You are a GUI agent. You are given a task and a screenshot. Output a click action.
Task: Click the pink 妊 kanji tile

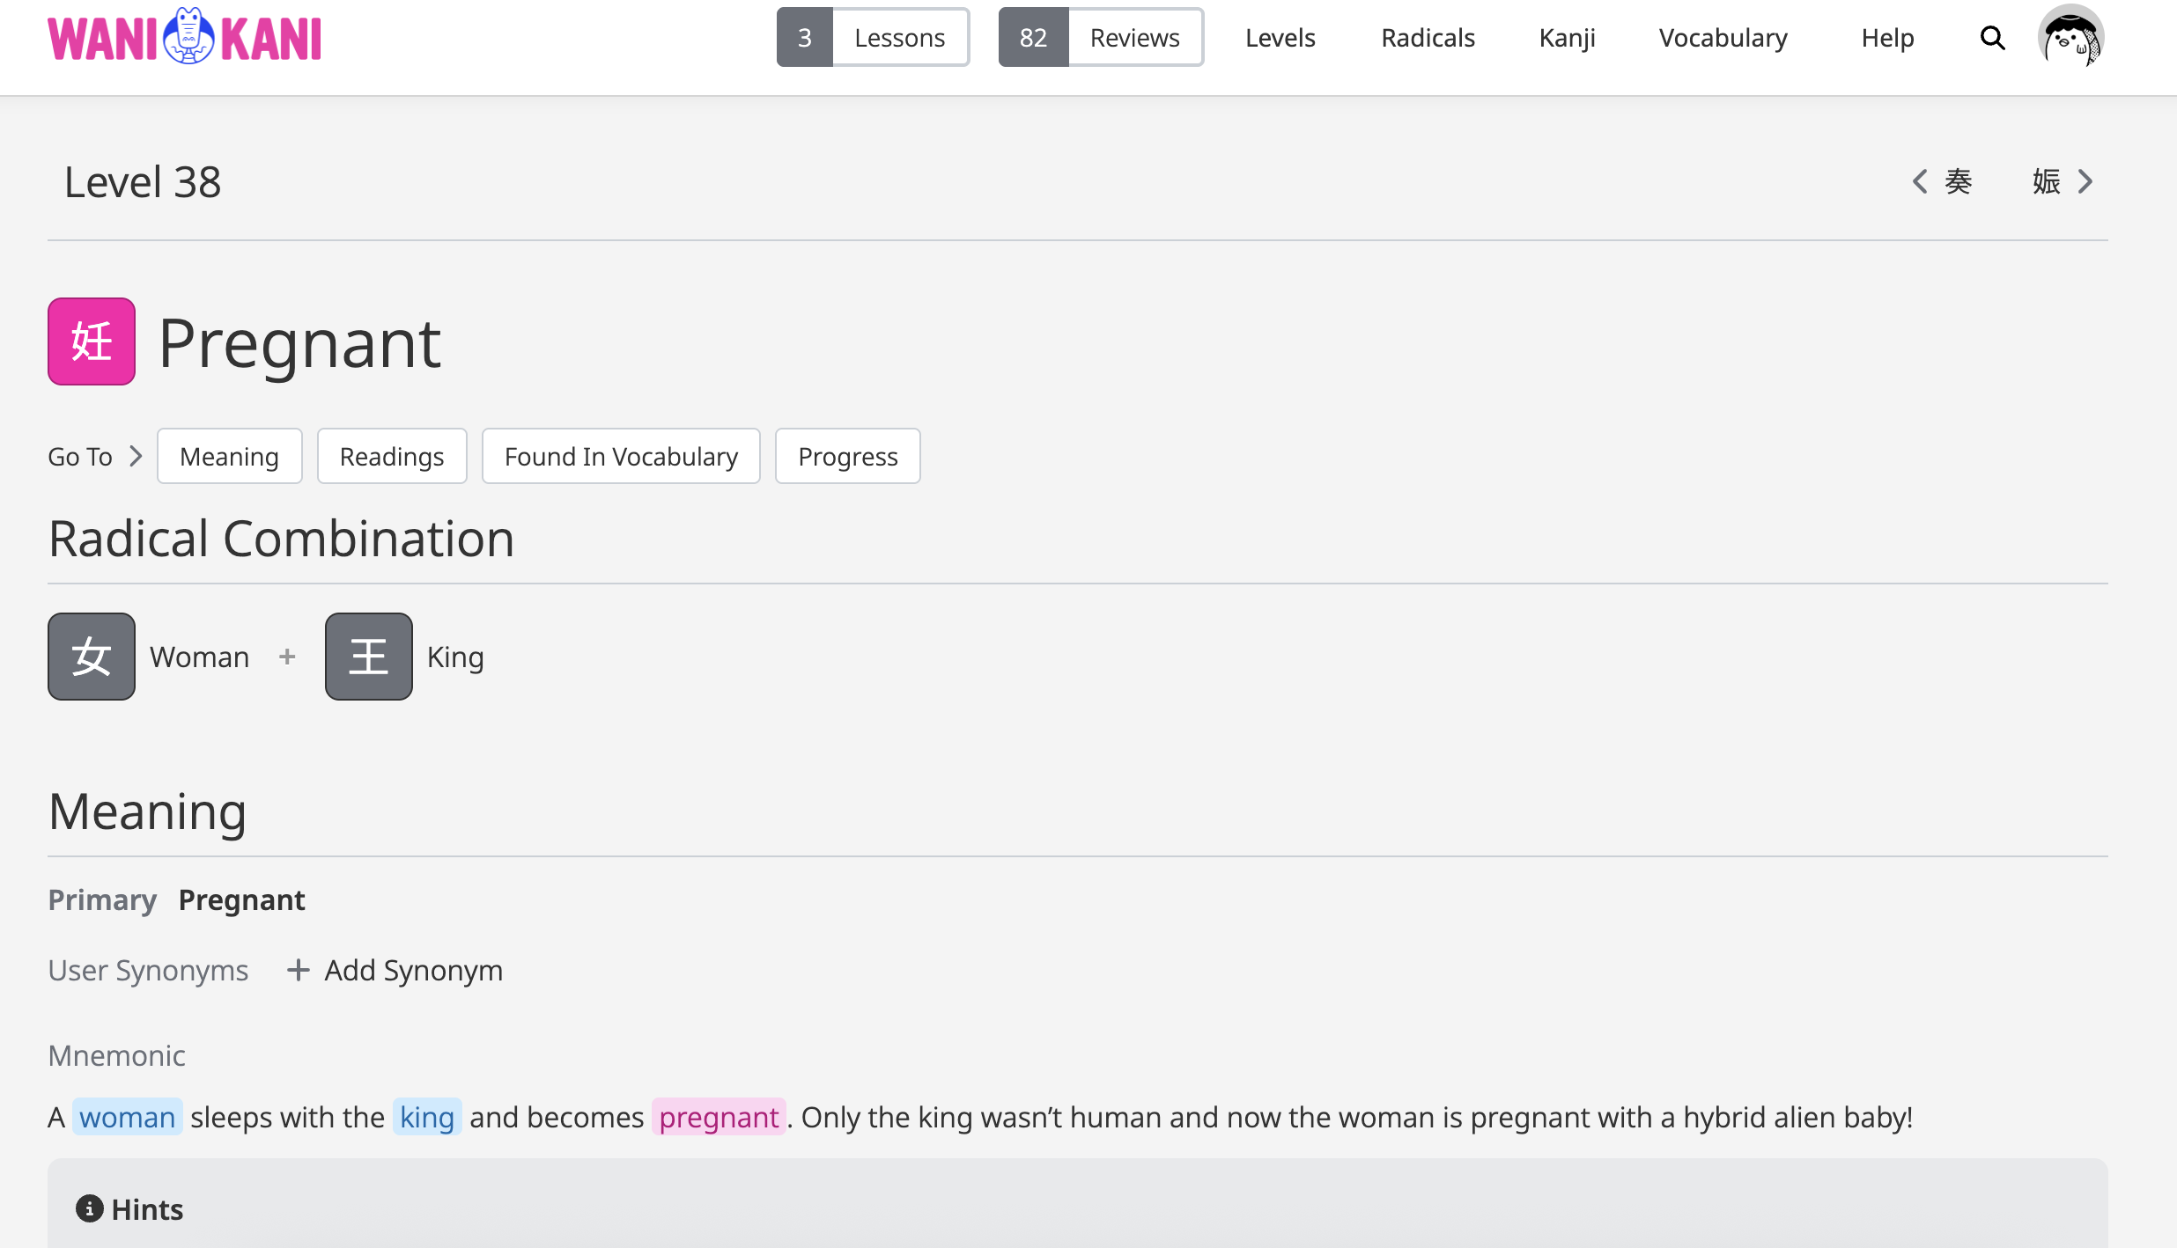click(92, 341)
